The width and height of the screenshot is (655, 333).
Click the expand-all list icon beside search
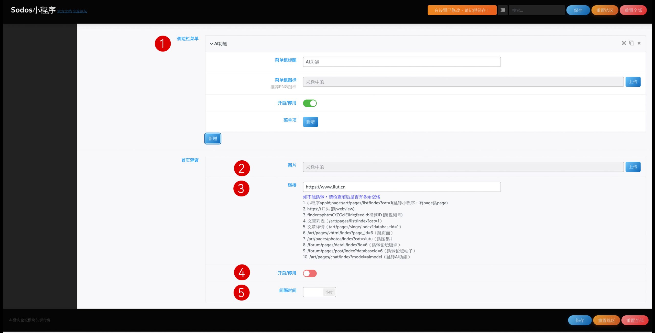coord(503,10)
